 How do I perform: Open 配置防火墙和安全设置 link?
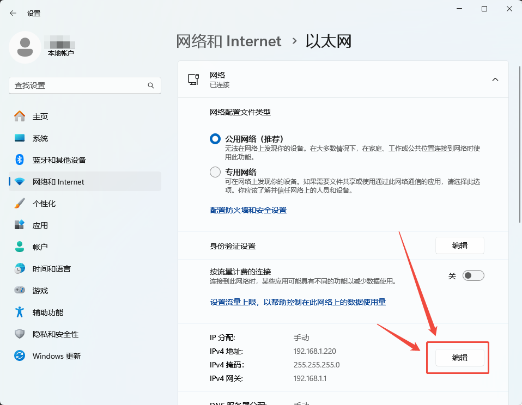pos(248,210)
